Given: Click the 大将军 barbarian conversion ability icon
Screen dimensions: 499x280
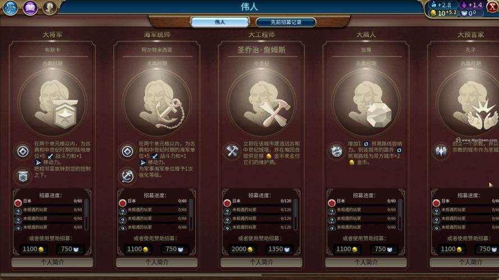Looking at the screenshot, I should click(23, 176).
